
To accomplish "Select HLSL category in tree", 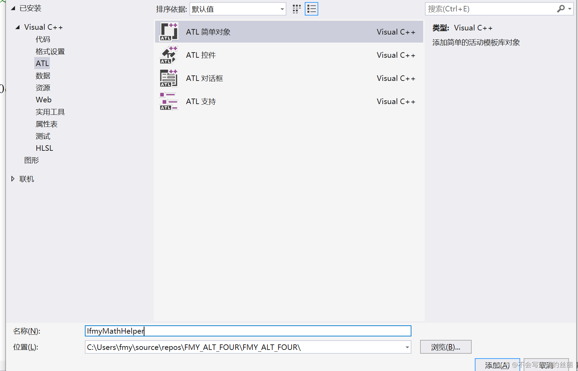I will (x=44, y=148).
